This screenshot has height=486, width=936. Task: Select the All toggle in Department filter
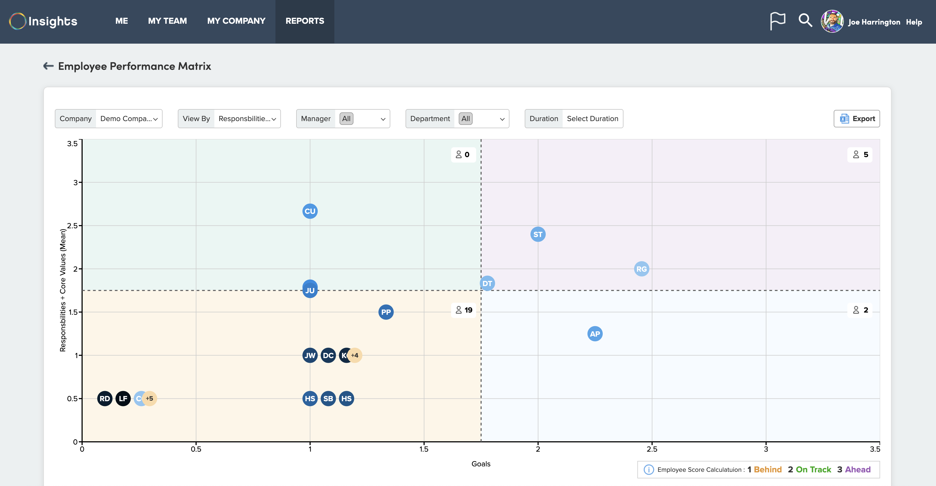466,118
